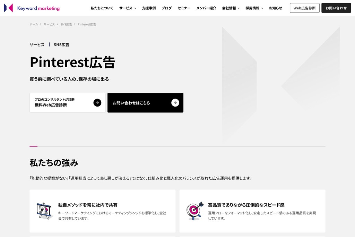
Task: Open the 採用情報 nav label
Action: point(252,8)
